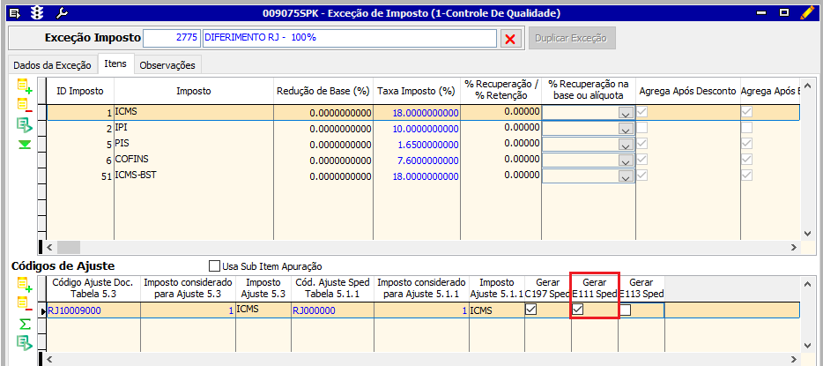Toggle Gerar C197 Sped checkbox
This screenshot has height=366, width=823.
(531, 310)
